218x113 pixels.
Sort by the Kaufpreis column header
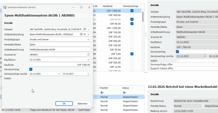point(112,6)
